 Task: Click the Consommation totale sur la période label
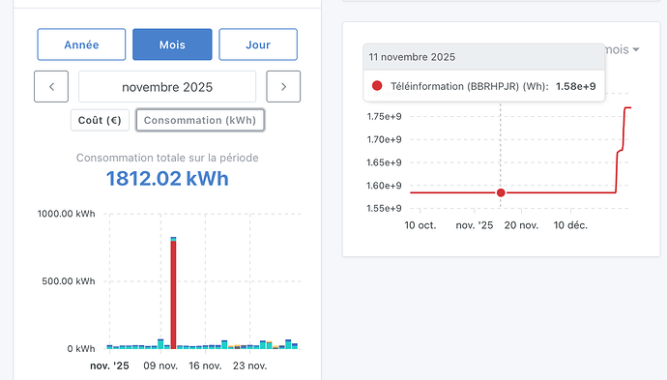coord(167,158)
